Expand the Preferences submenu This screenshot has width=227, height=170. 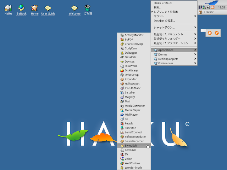174,63
